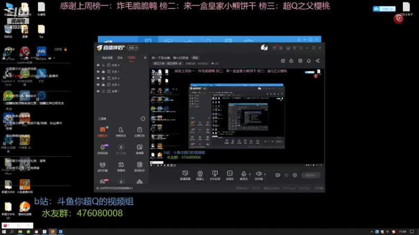Screen dimensions: 419x235
Task: Open the 视频连麦 tool
Action: click(x=103, y=149)
